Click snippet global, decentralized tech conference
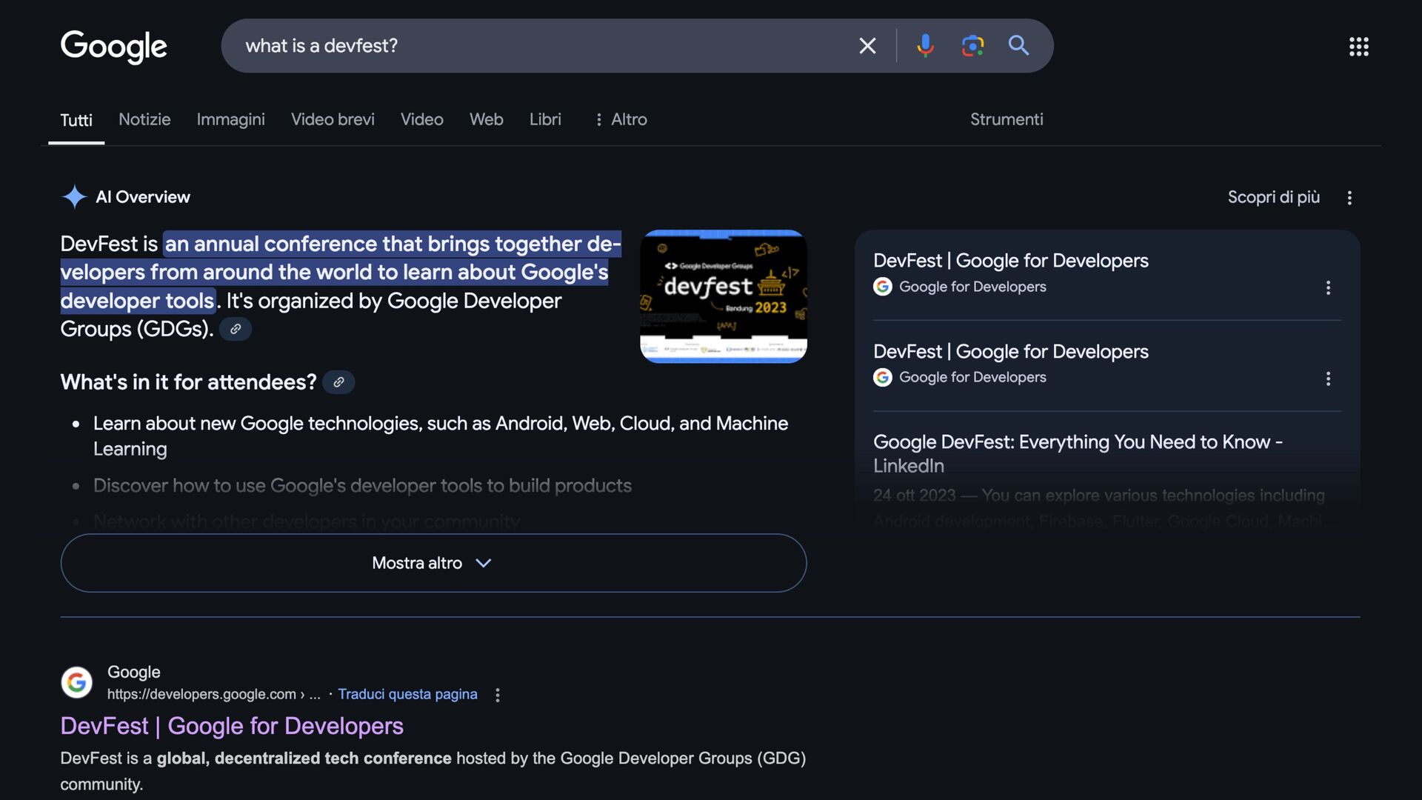Screen dimensions: 1422x800 (304, 759)
